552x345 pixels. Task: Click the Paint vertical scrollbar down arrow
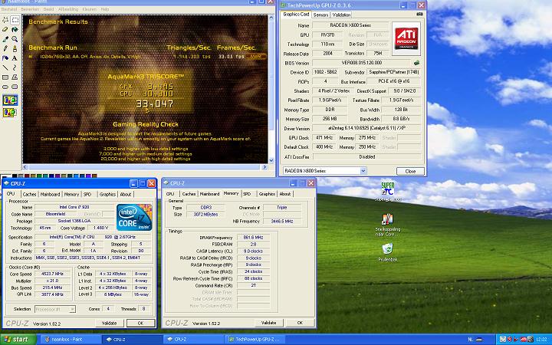(271, 160)
